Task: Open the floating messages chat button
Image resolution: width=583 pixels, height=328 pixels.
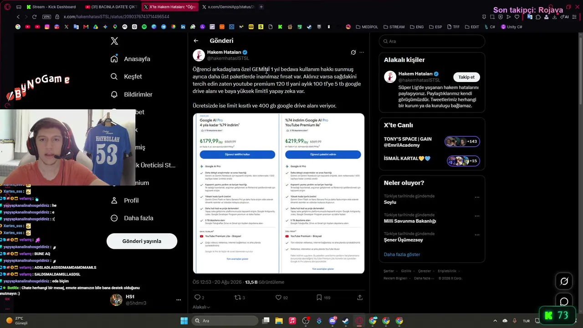Action: 564,302
